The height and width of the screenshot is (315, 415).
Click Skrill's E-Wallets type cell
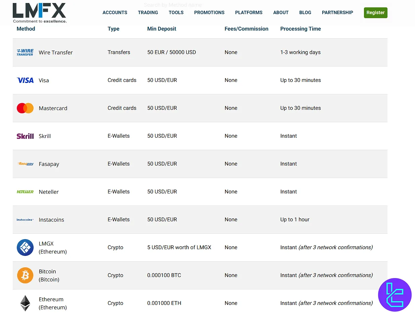[x=119, y=136]
